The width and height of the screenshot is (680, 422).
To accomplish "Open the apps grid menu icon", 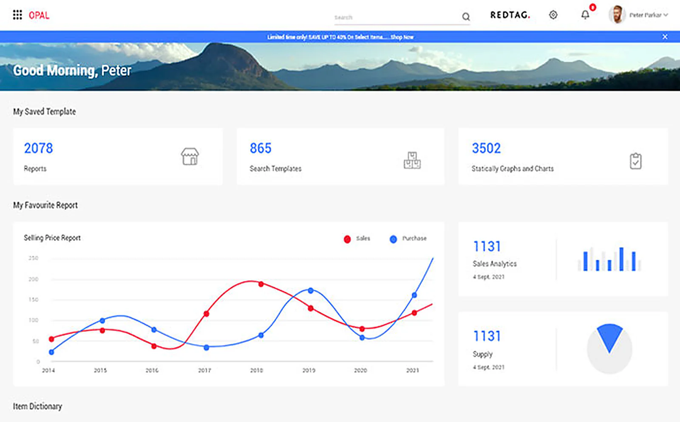I will (x=17, y=15).
